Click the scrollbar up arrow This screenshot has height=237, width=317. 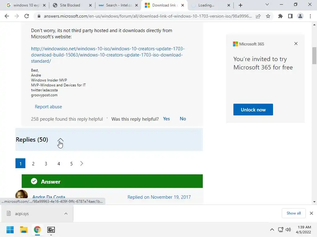tap(314, 25)
